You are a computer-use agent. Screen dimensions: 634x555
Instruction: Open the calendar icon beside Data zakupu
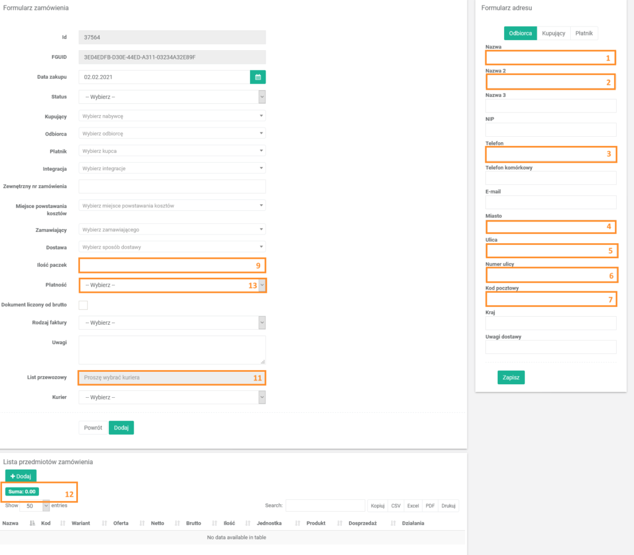258,77
